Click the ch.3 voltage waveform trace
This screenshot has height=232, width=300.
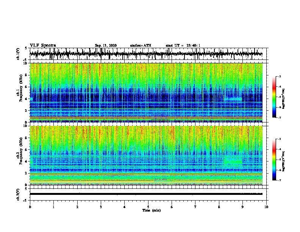tap(146, 194)
